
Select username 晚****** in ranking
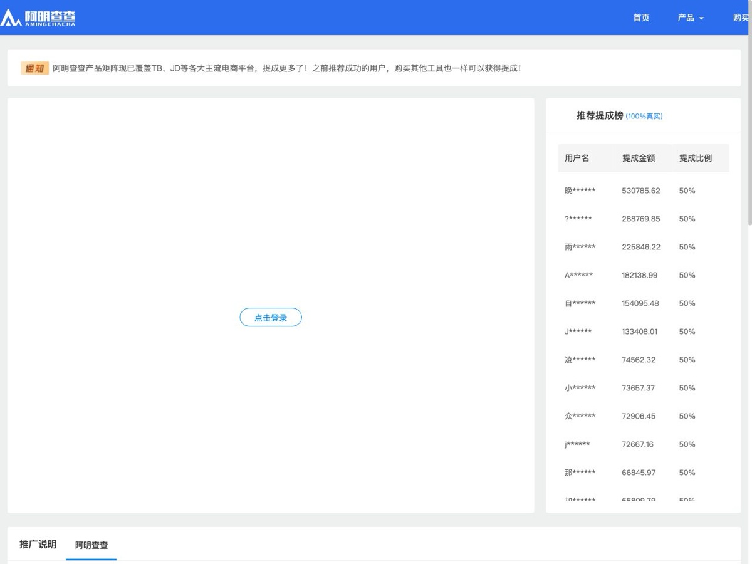580,191
